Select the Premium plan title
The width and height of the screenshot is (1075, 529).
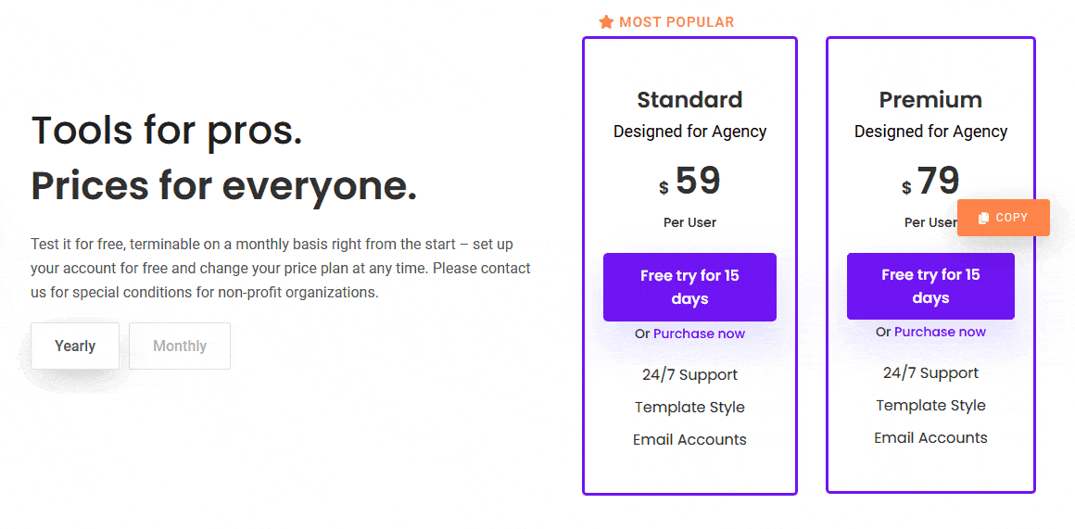tap(930, 100)
